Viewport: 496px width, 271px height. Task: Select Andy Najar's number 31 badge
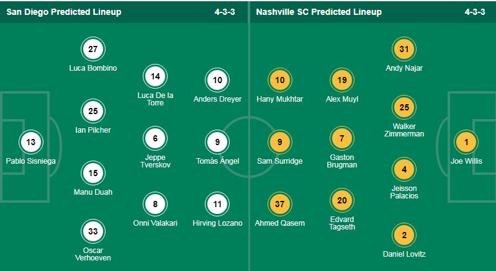pyautogui.click(x=404, y=49)
